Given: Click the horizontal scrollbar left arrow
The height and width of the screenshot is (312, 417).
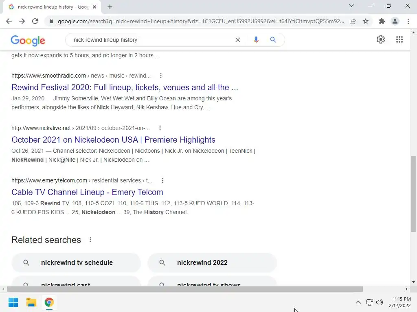Looking at the screenshot, I should point(3,289).
